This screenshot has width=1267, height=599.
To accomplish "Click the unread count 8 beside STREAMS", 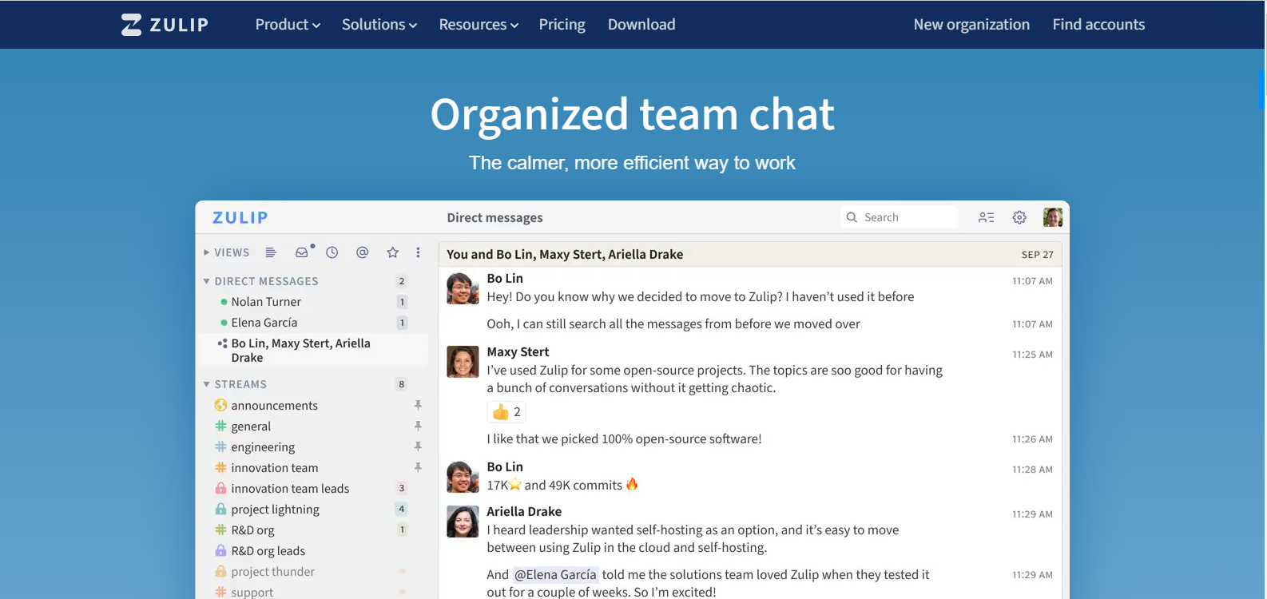I will [402, 384].
